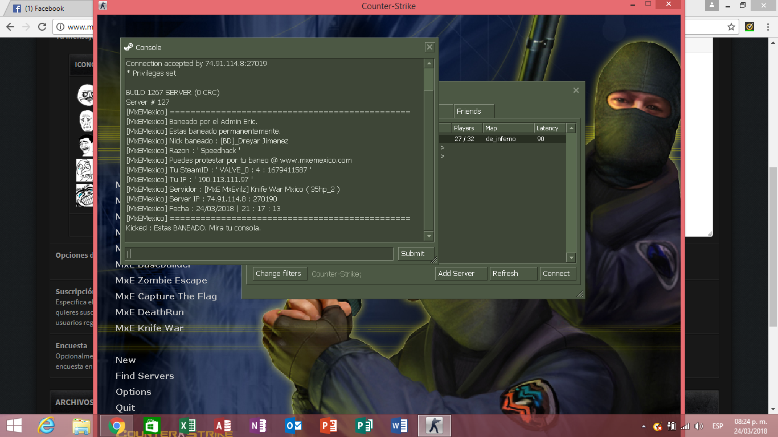Select the Yao Ming laughing face emoticon

[85, 147]
